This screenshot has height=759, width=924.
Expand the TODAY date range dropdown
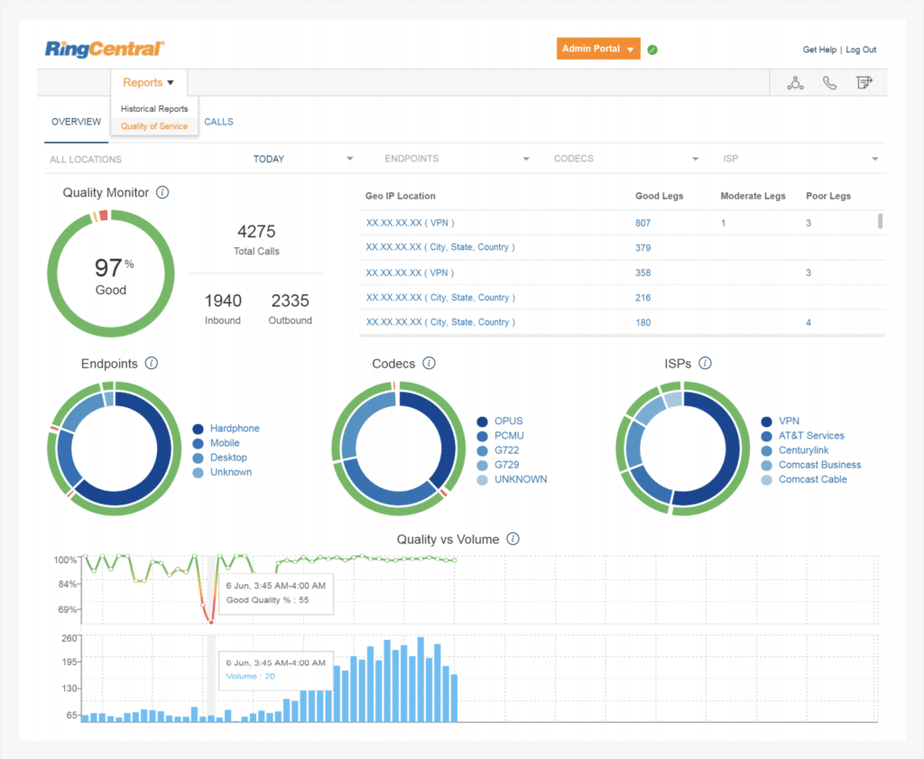pyautogui.click(x=350, y=160)
